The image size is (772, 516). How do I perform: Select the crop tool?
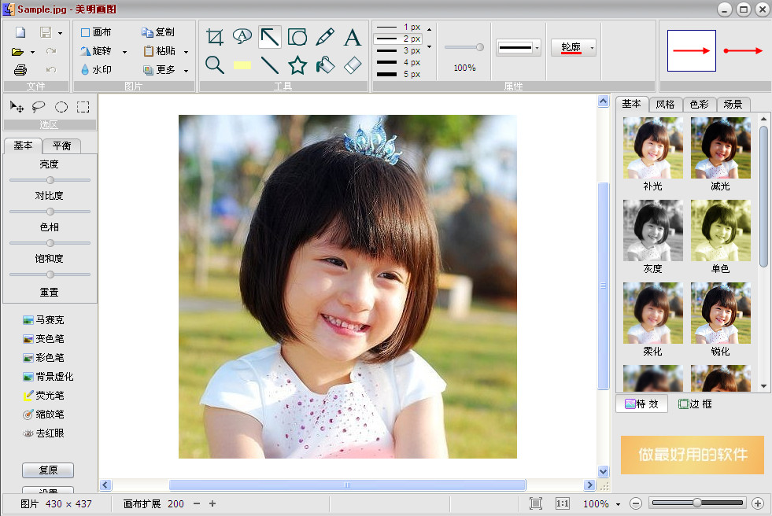point(214,37)
